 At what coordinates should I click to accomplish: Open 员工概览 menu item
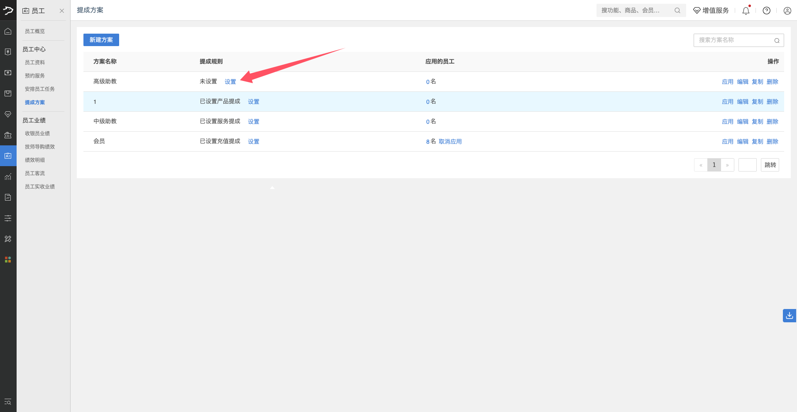[x=35, y=31]
